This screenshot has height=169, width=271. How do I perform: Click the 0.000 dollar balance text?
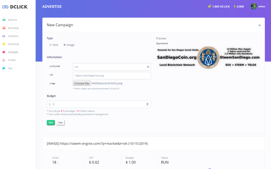(240, 7)
